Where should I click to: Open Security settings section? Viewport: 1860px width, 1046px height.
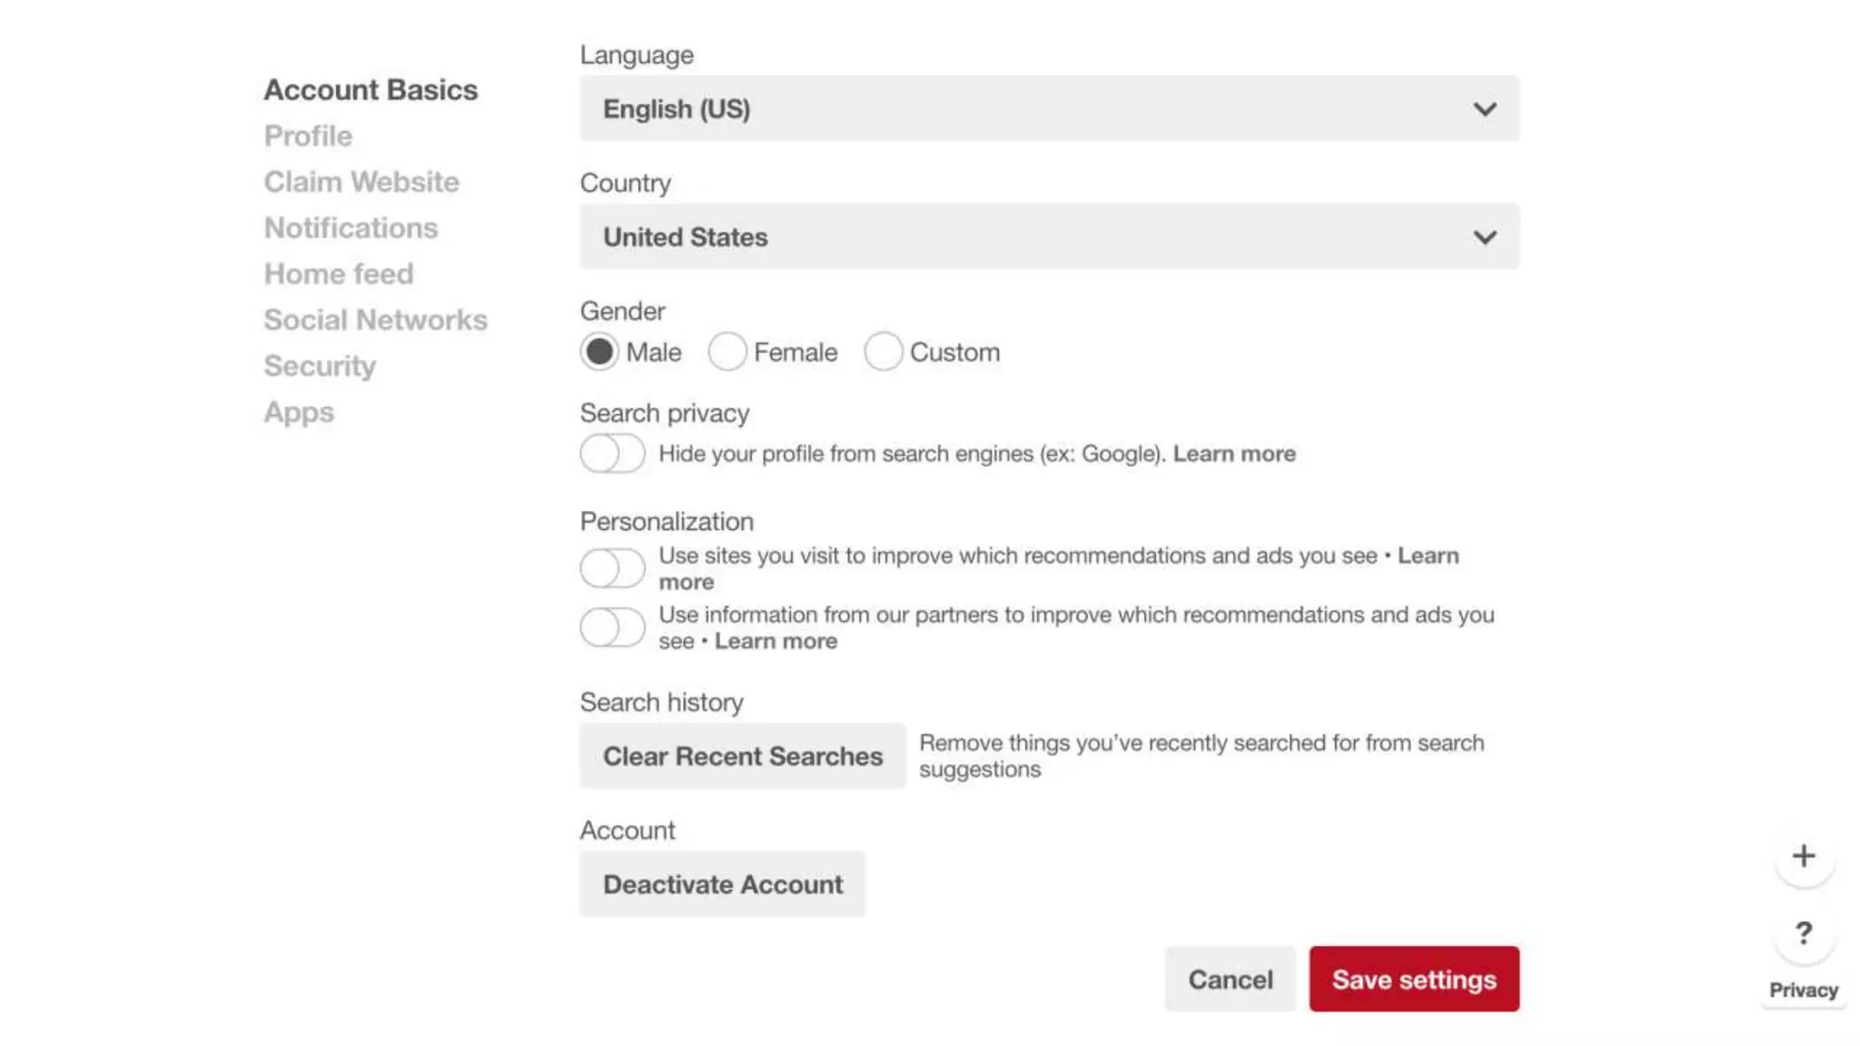320,366
